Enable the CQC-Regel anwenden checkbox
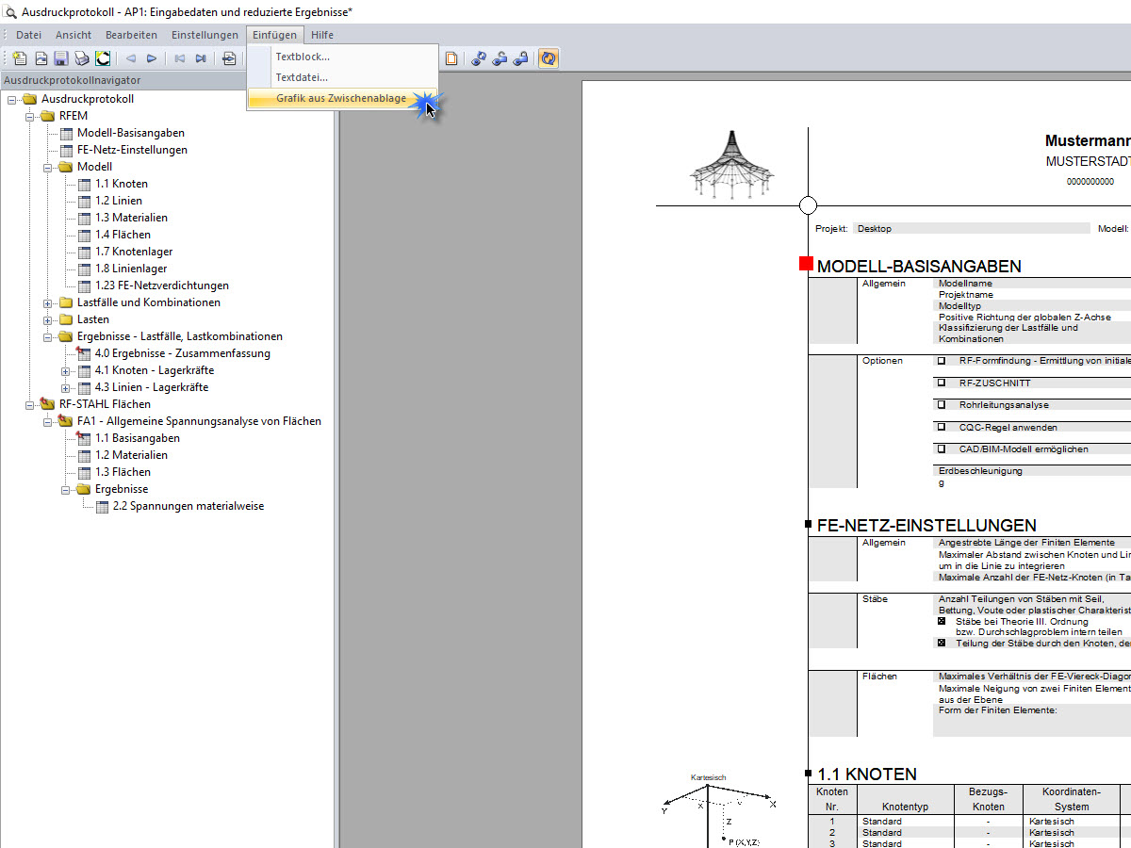This screenshot has width=1131, height=848. pyautogui.click(x=940, y=428)
